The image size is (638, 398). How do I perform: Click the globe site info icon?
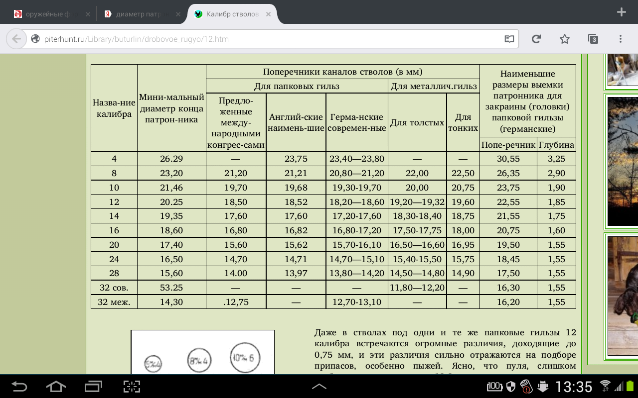click(x=35, y=39)
